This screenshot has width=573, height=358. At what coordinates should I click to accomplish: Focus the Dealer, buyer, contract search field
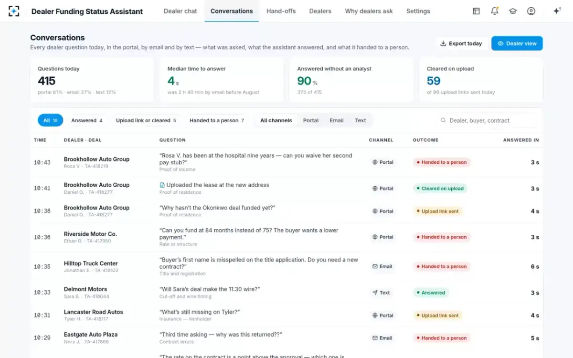coord(486,120)
